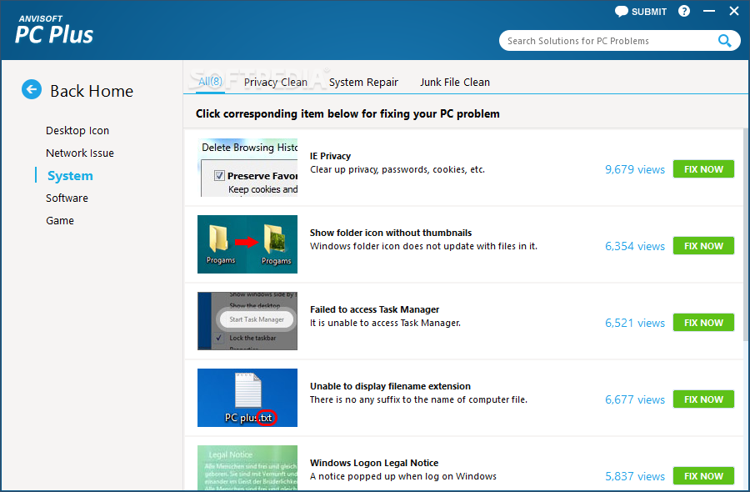Image resolution: width=750 pixels, height=492 pixels.
Task: Click 'Windows Logon Legal Notice' title
Action: 374,463
